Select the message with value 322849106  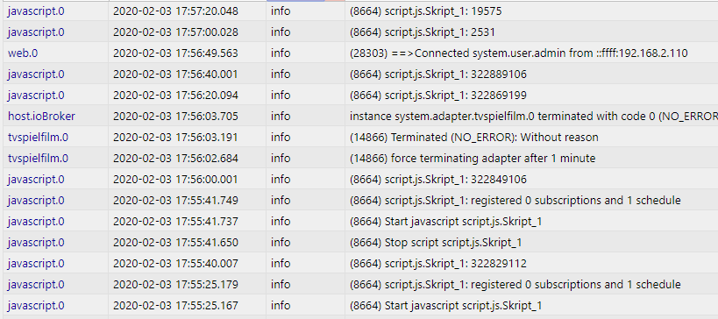point(437,180)
